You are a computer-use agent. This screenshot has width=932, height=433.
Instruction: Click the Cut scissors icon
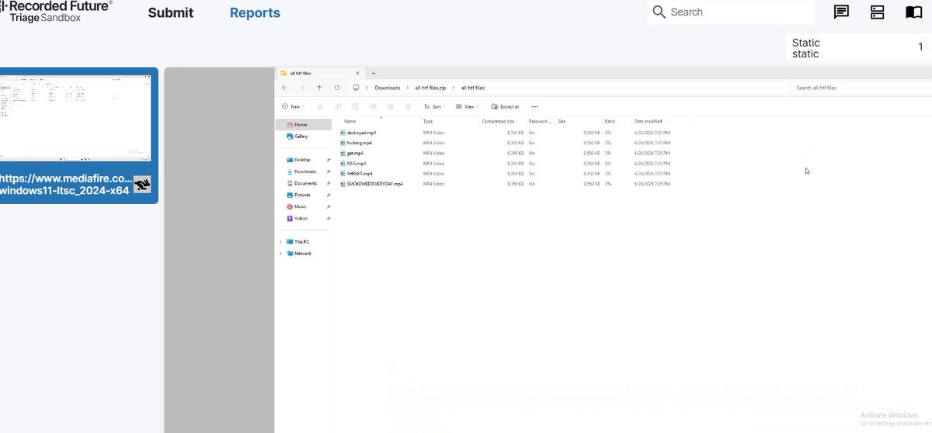tap(320, 106)
